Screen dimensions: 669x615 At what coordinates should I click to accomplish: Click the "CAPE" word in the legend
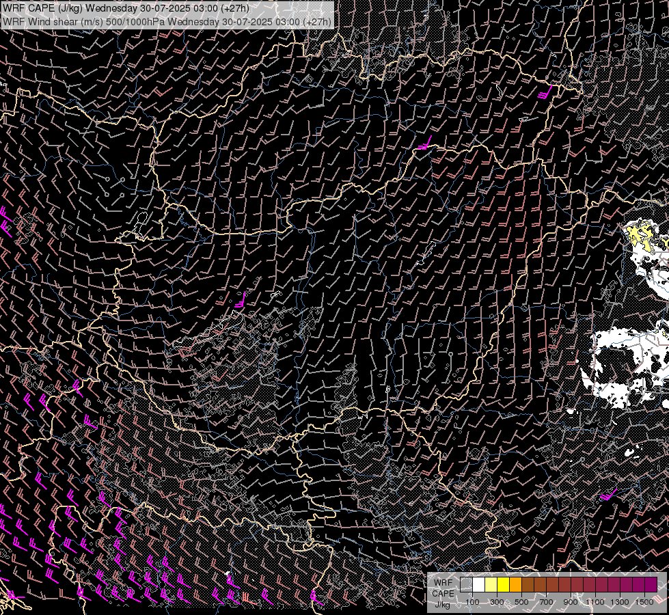(x=443, y=594)
